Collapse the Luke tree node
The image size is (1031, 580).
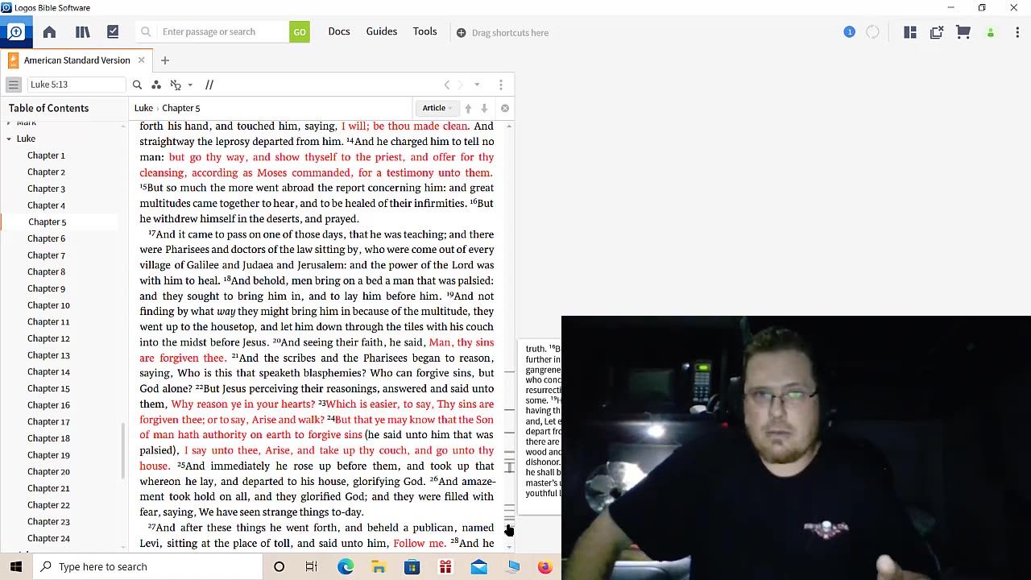pos(9,139)
